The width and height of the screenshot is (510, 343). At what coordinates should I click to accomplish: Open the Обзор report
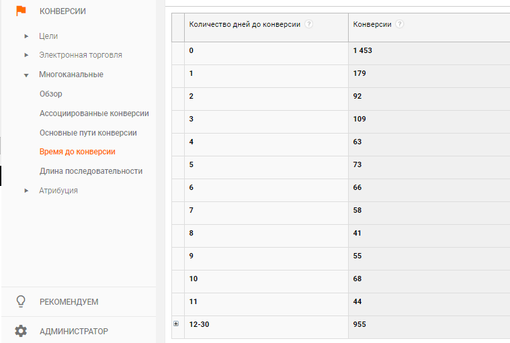coord(51,94)
